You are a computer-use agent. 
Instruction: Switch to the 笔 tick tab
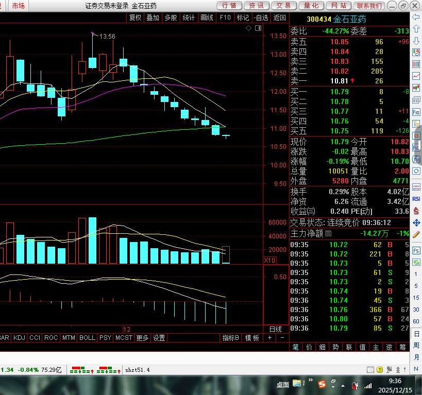296,347
